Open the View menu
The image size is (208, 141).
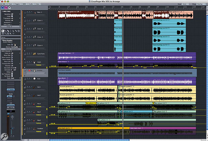38,4
